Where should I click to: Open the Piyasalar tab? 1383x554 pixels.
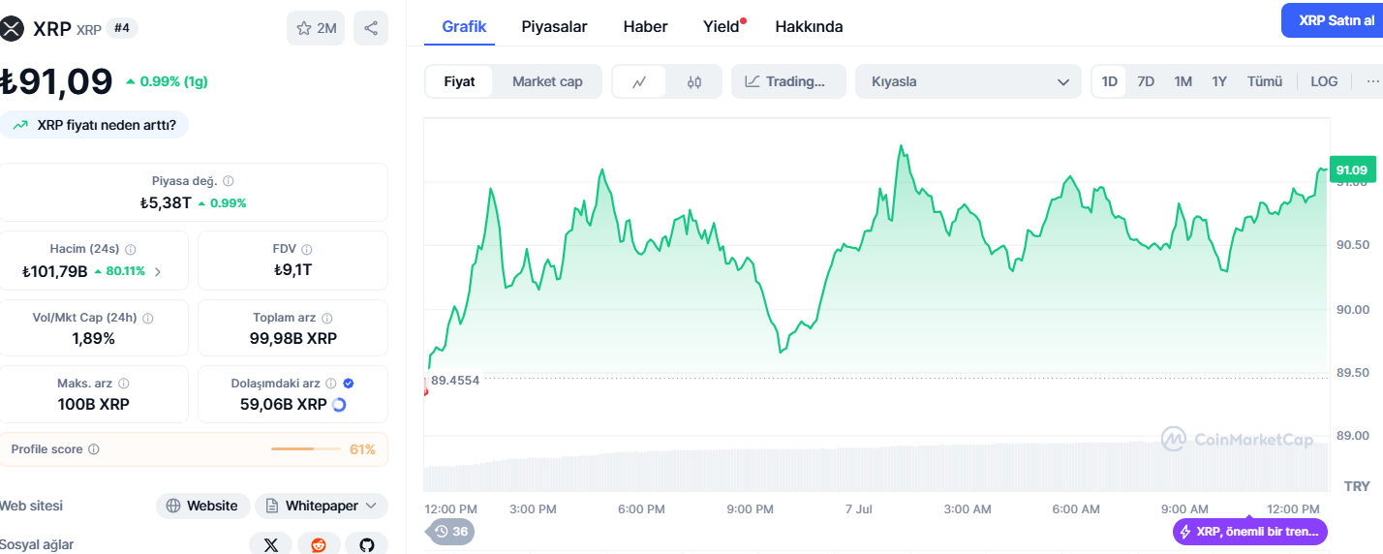click(x=554, y=26)
